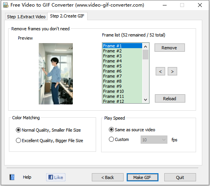Move to previous frame with < button
Screen dimensions: 210x186
(x=160, y=71)
